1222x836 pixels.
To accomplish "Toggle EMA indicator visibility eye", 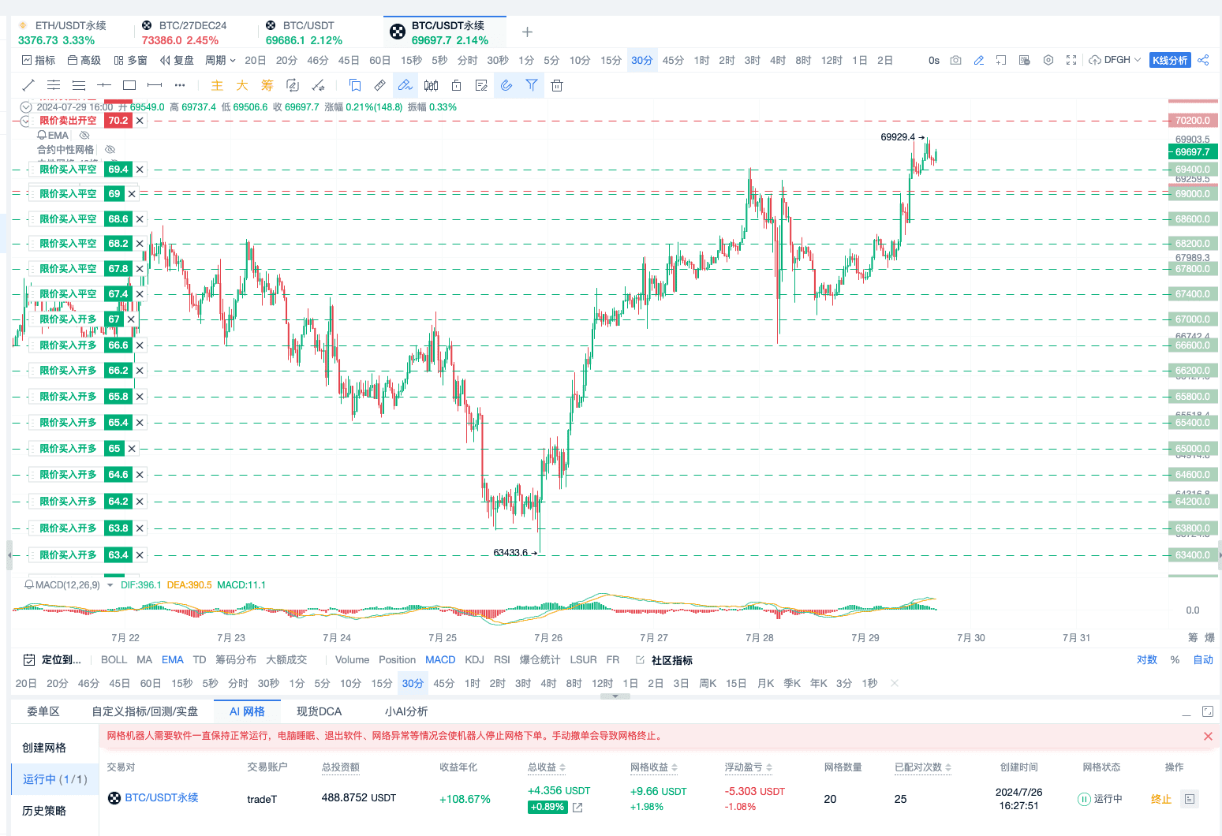I will (x=84, y=136).
